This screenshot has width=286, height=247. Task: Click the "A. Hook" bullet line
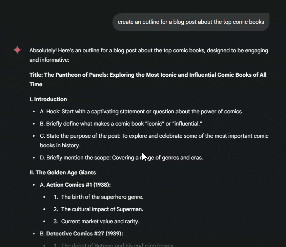click(x=141, y=112)
